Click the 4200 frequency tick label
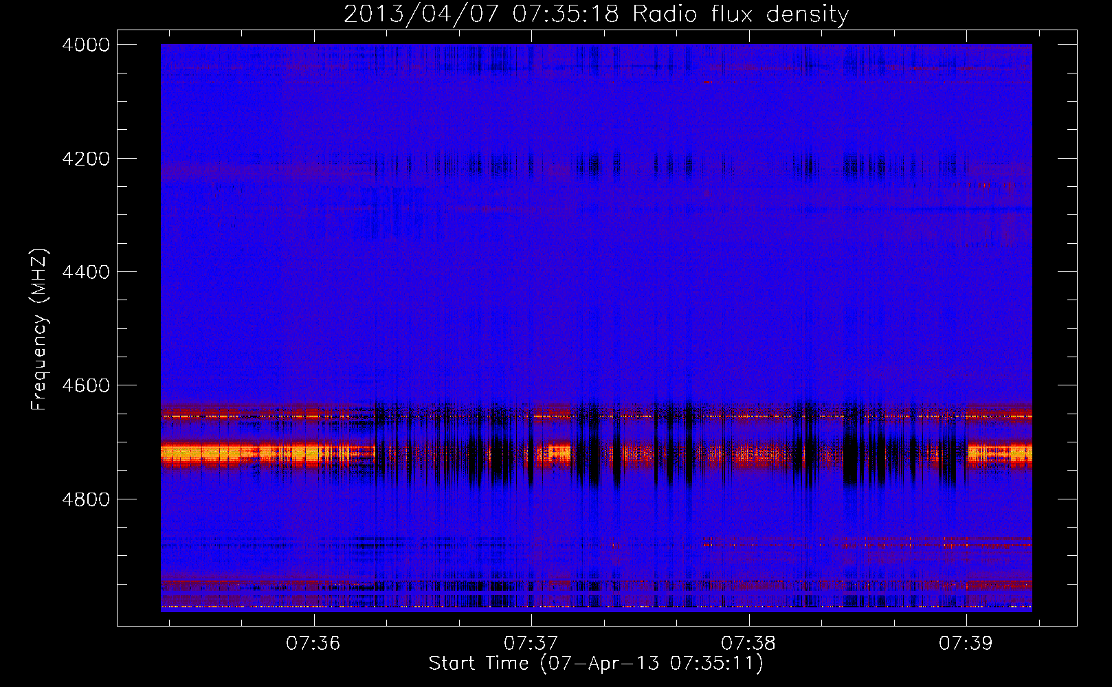1112x687 pixels. [86, 159]
